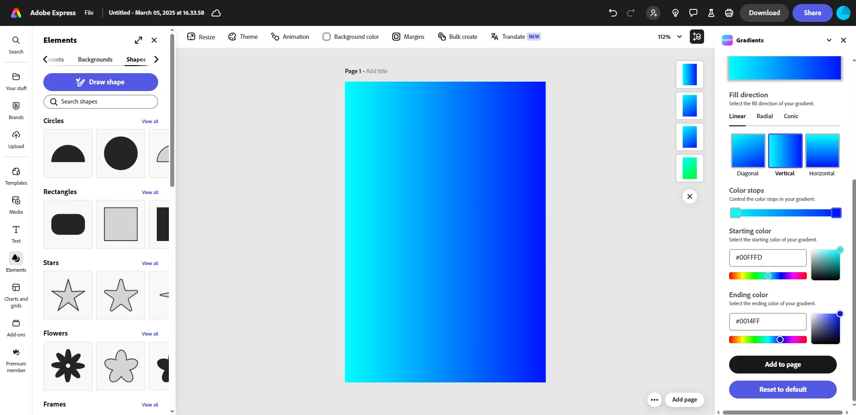
Task: Click the Add page button
Action: [684, 400]
